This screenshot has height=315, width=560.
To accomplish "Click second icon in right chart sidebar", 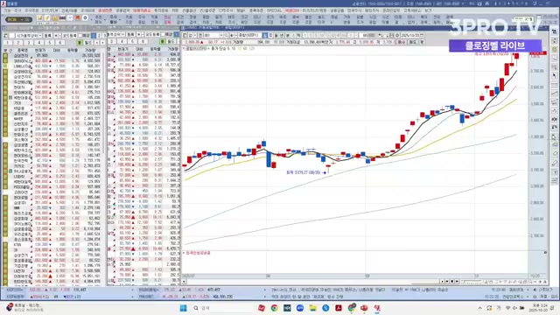I will pos(554,41).
